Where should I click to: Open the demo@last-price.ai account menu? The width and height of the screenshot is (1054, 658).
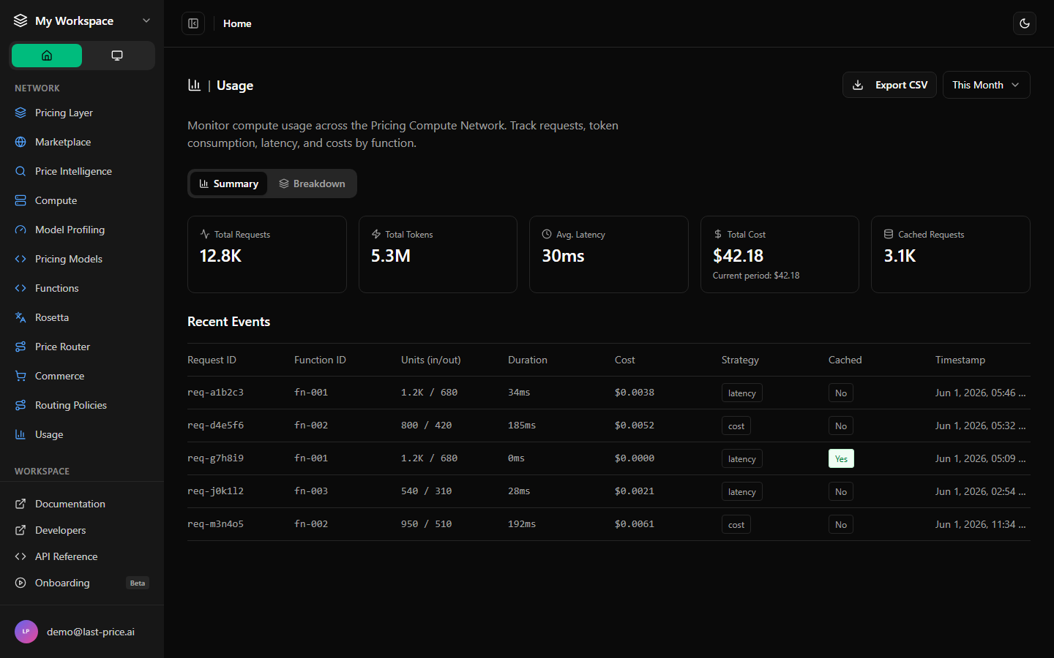coord(82,632)
